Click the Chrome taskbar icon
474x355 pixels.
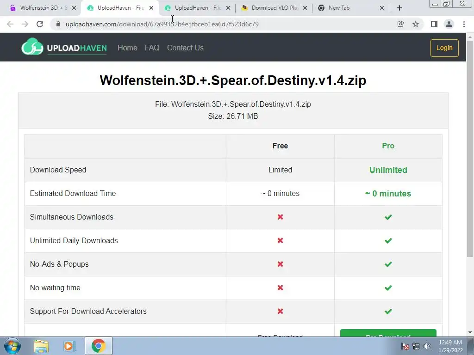click(x=98, y=346)
